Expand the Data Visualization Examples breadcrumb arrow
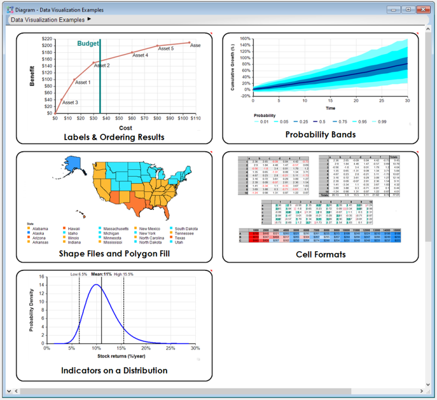The image size is (437, 400). pos(89,19)
